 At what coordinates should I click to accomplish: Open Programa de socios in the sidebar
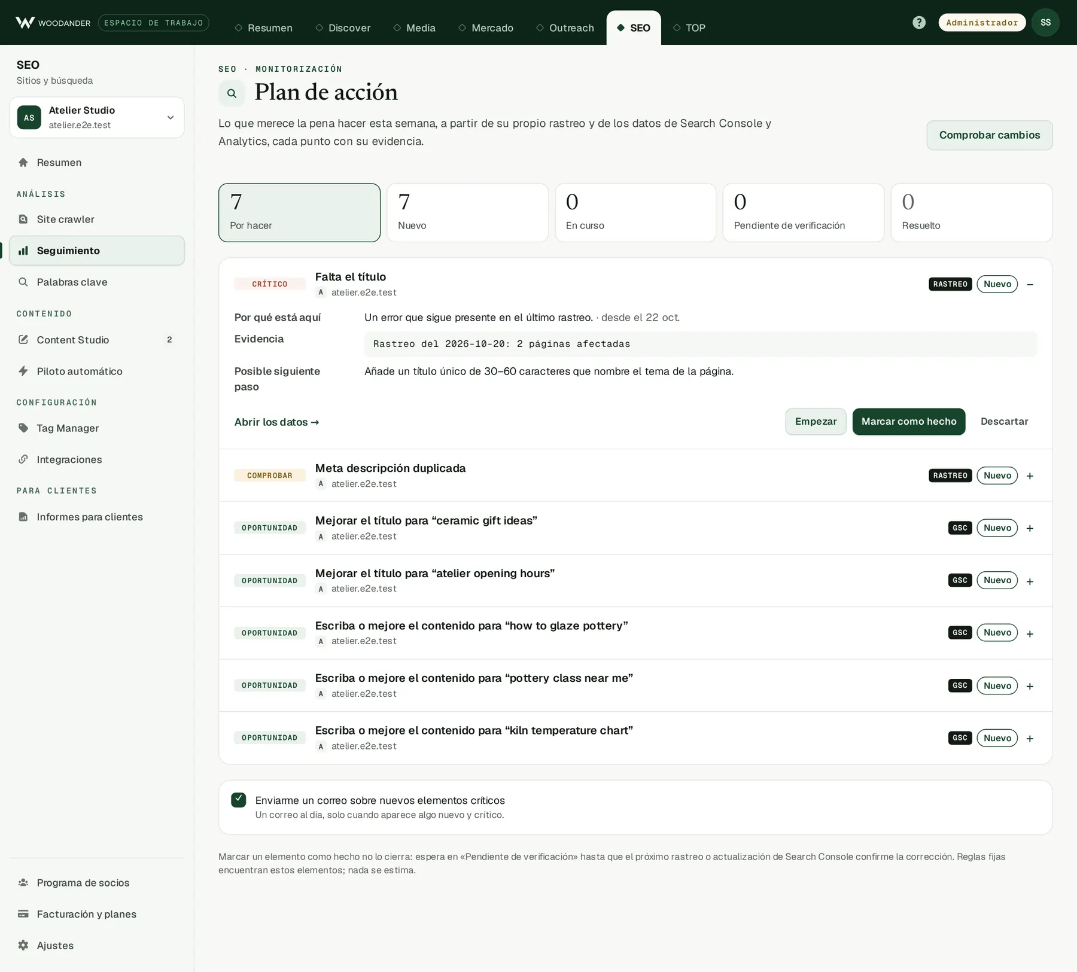click(x=97, y=883)
